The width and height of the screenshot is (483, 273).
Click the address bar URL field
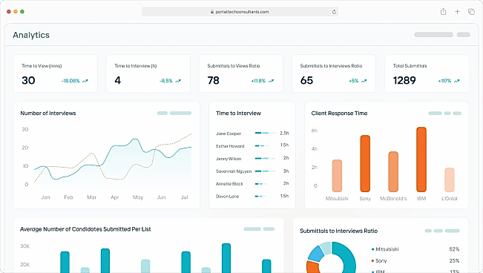(x=240, y=12)
